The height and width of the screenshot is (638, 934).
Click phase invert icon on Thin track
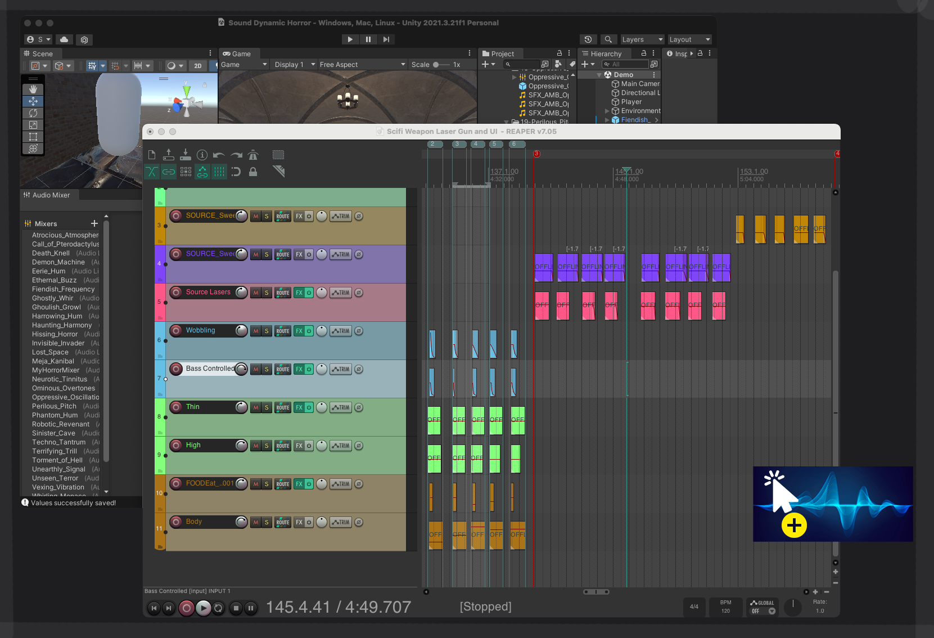coord(359,407)
